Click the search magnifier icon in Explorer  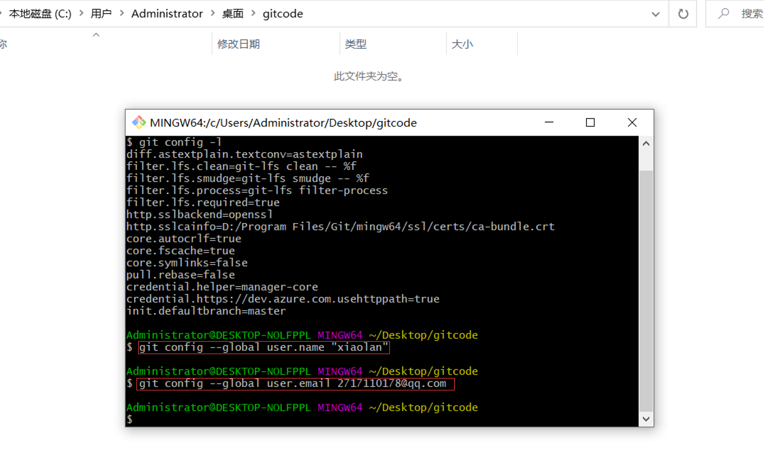click(724, 14)
